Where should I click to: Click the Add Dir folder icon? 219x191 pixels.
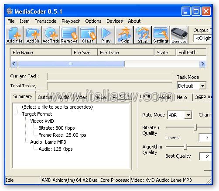tap(33, 35)
